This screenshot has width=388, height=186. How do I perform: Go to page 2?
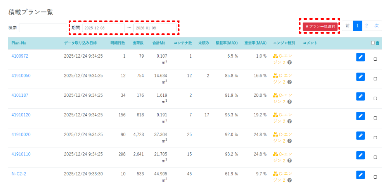click(x=366, y=26)
